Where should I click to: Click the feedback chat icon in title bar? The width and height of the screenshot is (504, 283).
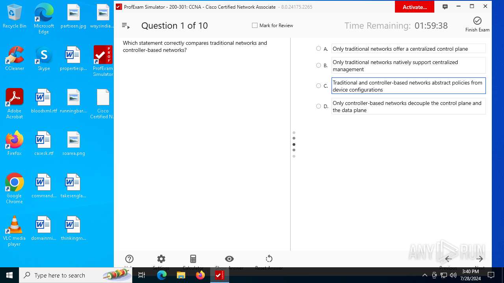(x=445, y=7)
